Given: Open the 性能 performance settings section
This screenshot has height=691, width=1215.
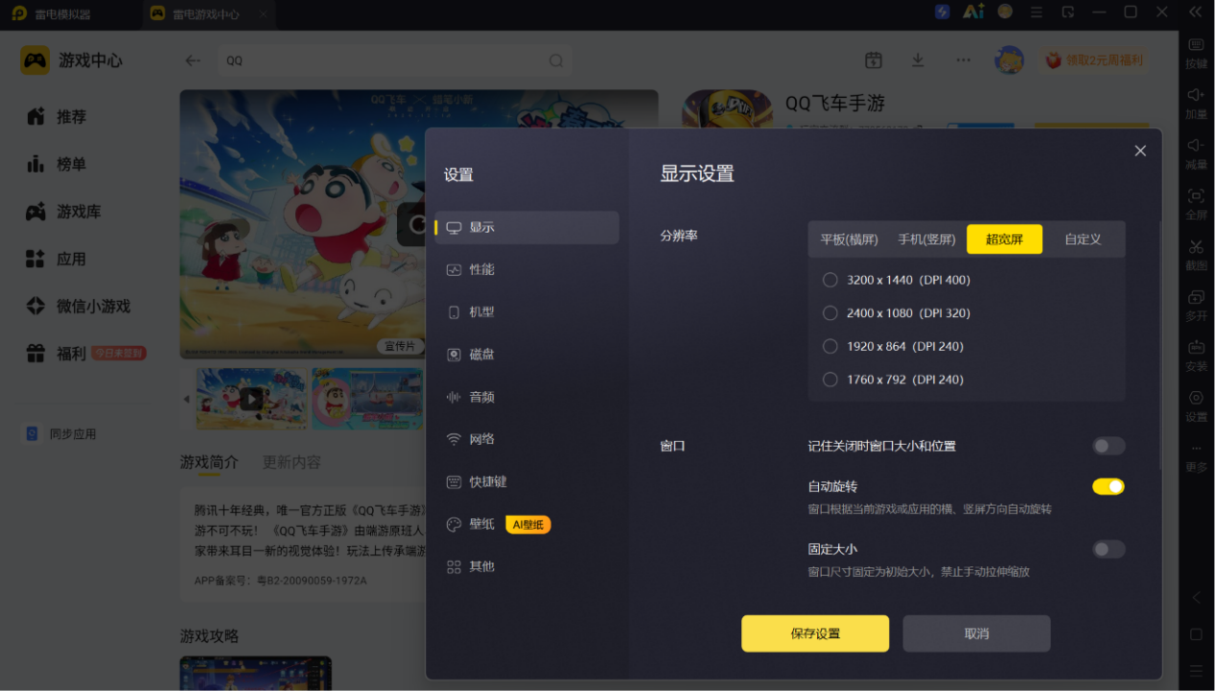Looking at the screenshot, I should [x=526, y=269].
